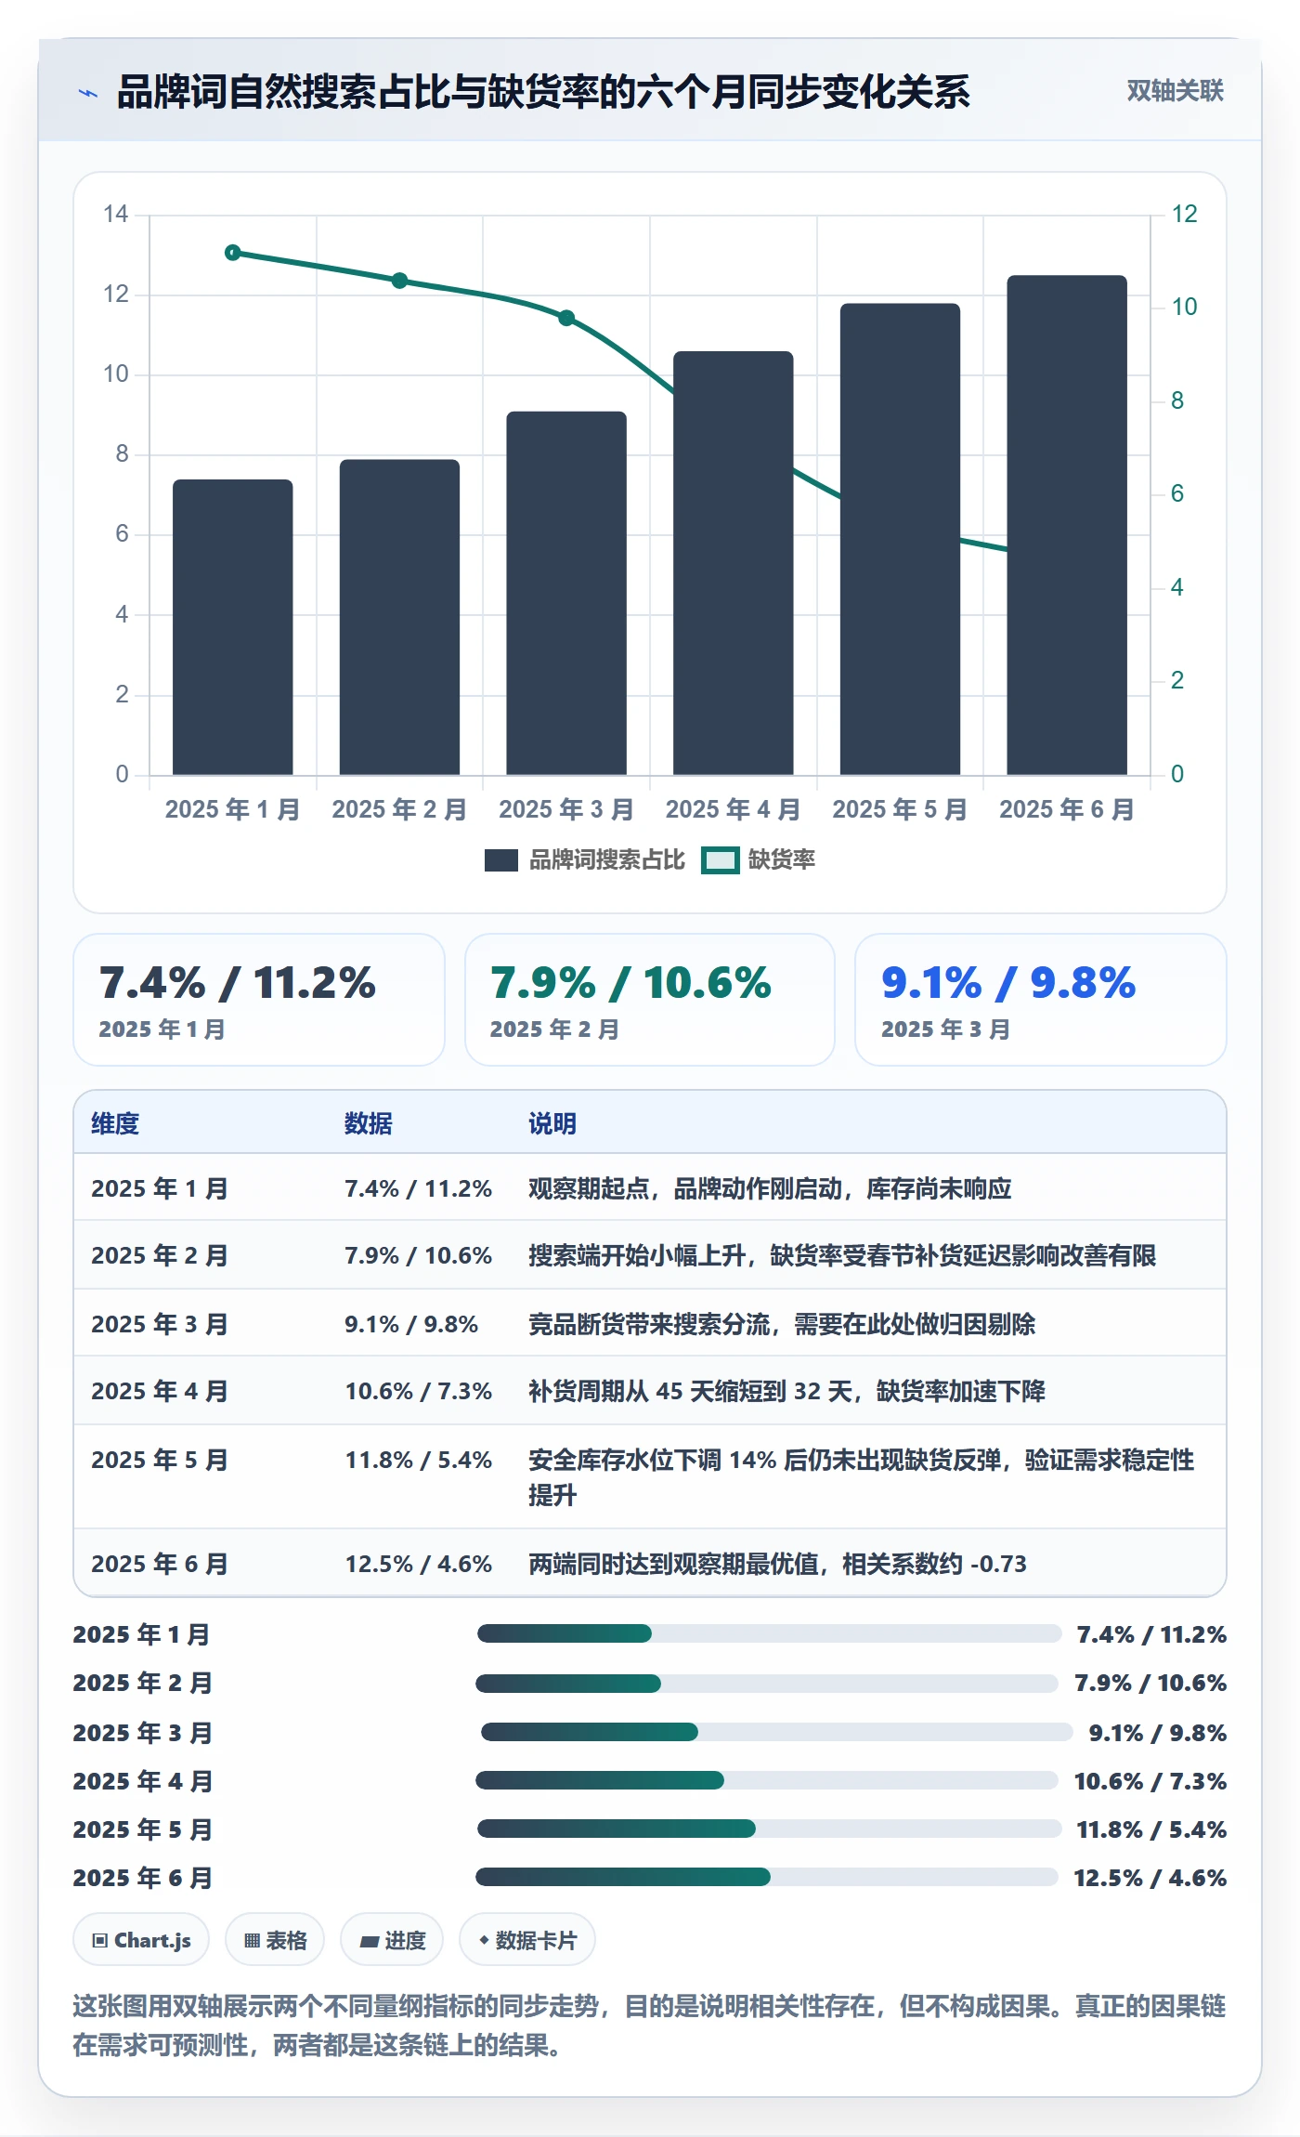Screen dimensions: 1300x2137
Task: Click the February point on the 缺货率 line
Action: pos(399,281)
